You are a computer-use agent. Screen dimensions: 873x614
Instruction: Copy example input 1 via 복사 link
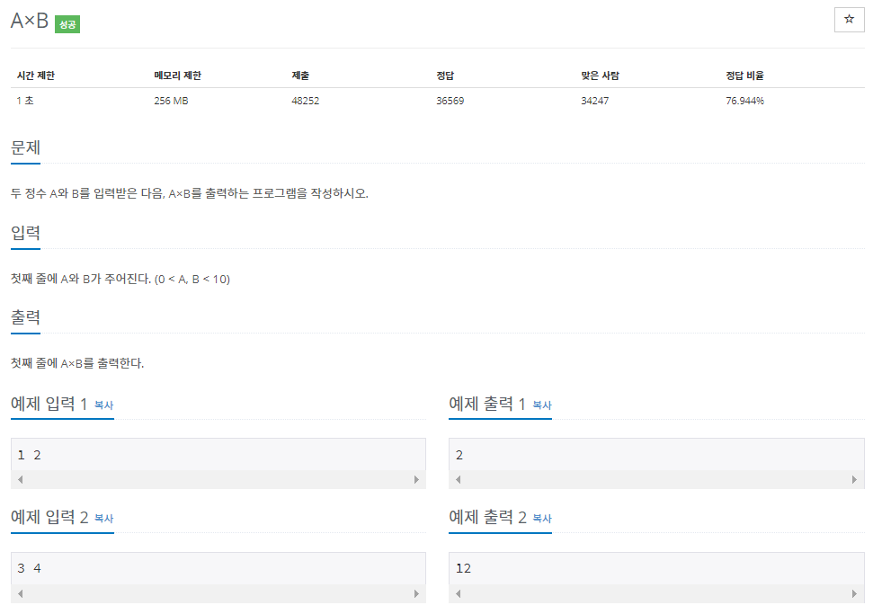pos(104,405)
